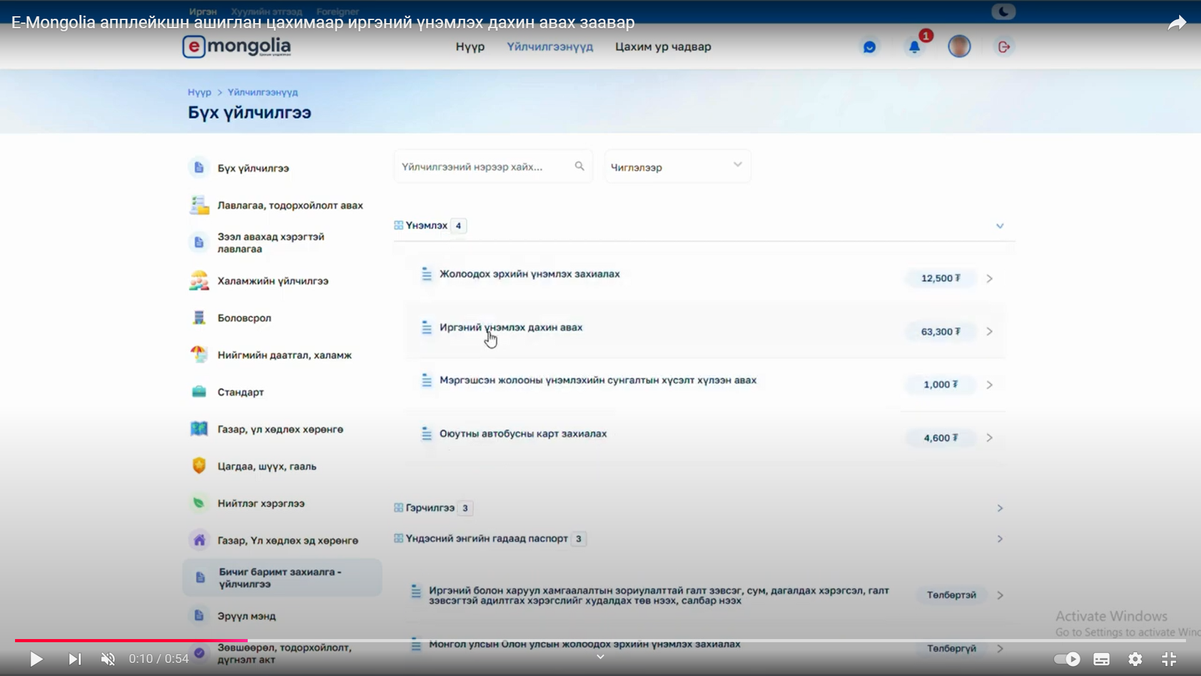Click arrow next to 4,600 ₮
This screenshot has width=1201, height=676.
990,438
